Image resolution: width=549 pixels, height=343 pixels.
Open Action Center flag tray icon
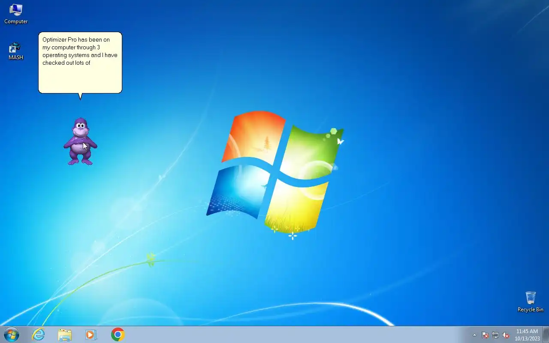[485, 335]
